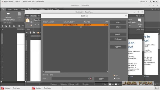Apply the database filter
Screen dimensions: 160x90
click(x=101, y=79)
